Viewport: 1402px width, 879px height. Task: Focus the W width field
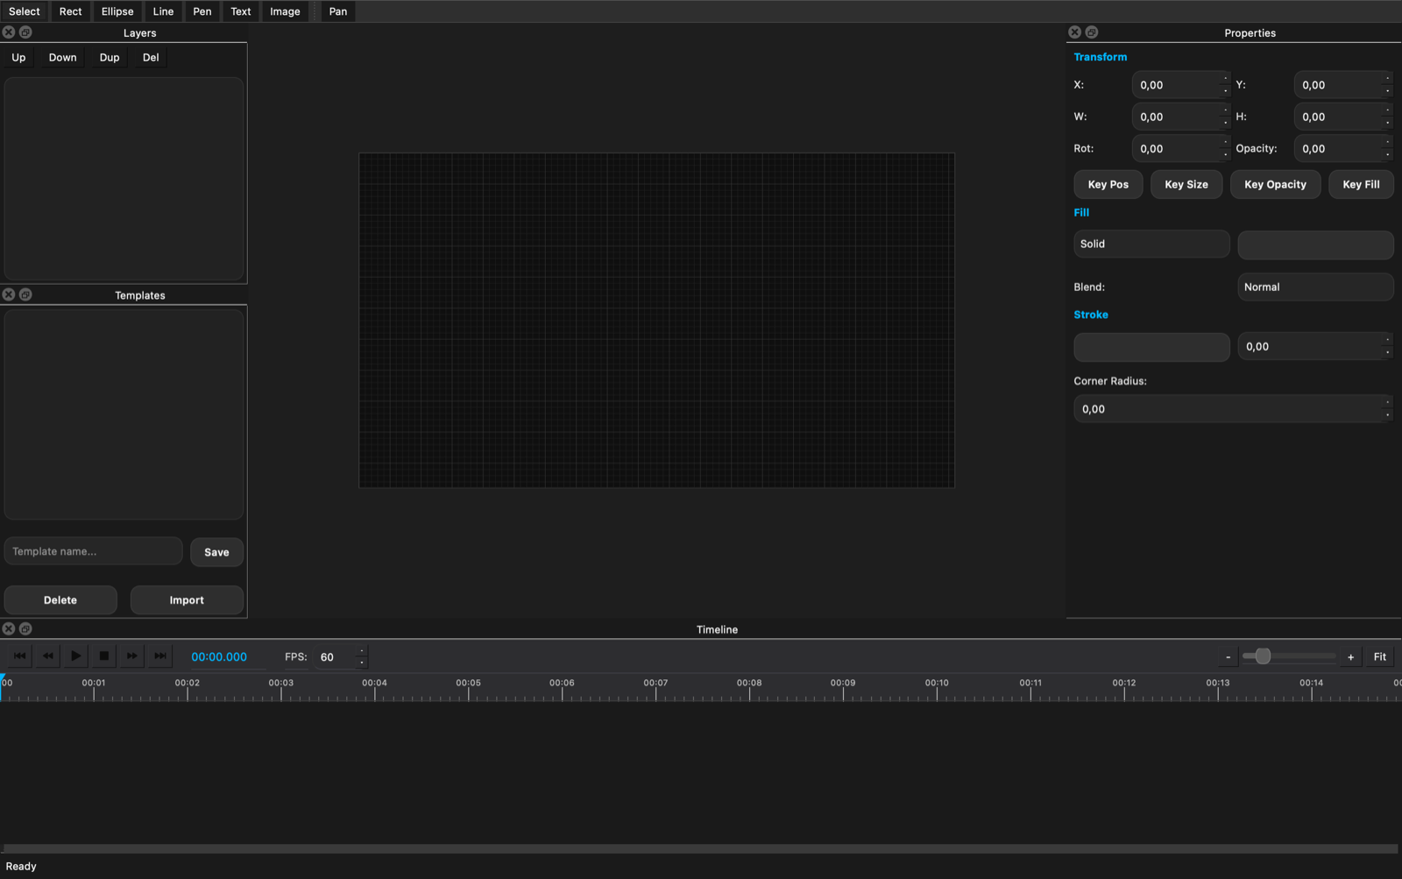point(1181,117)
